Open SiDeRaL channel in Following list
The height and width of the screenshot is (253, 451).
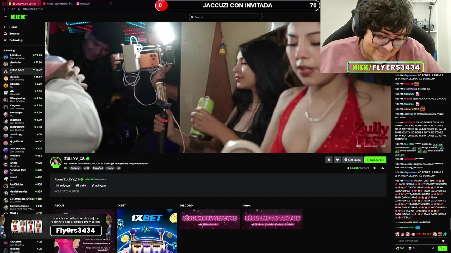pyautogui.click(x=23, y=85)
